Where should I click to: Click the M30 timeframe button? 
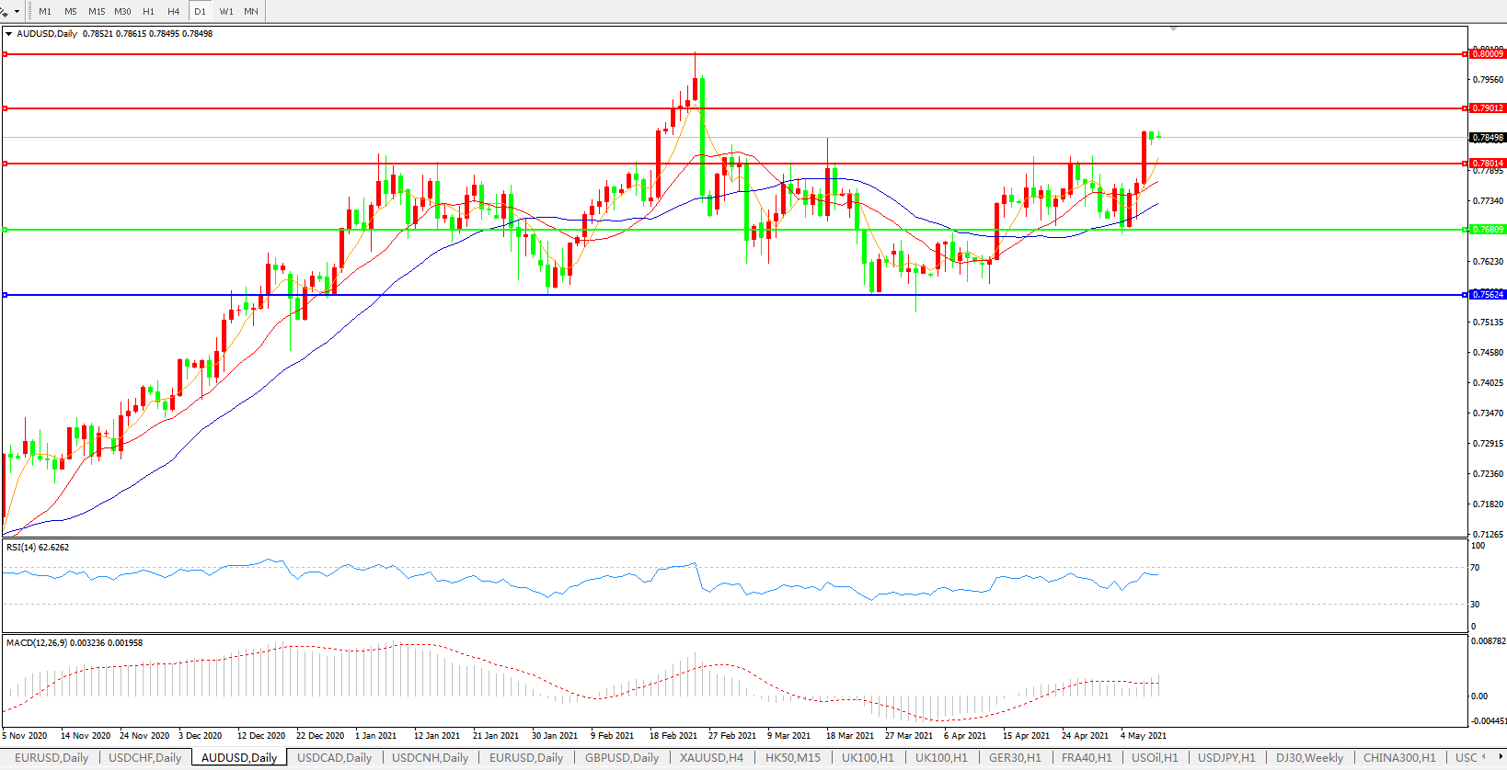tap(122, 12)
